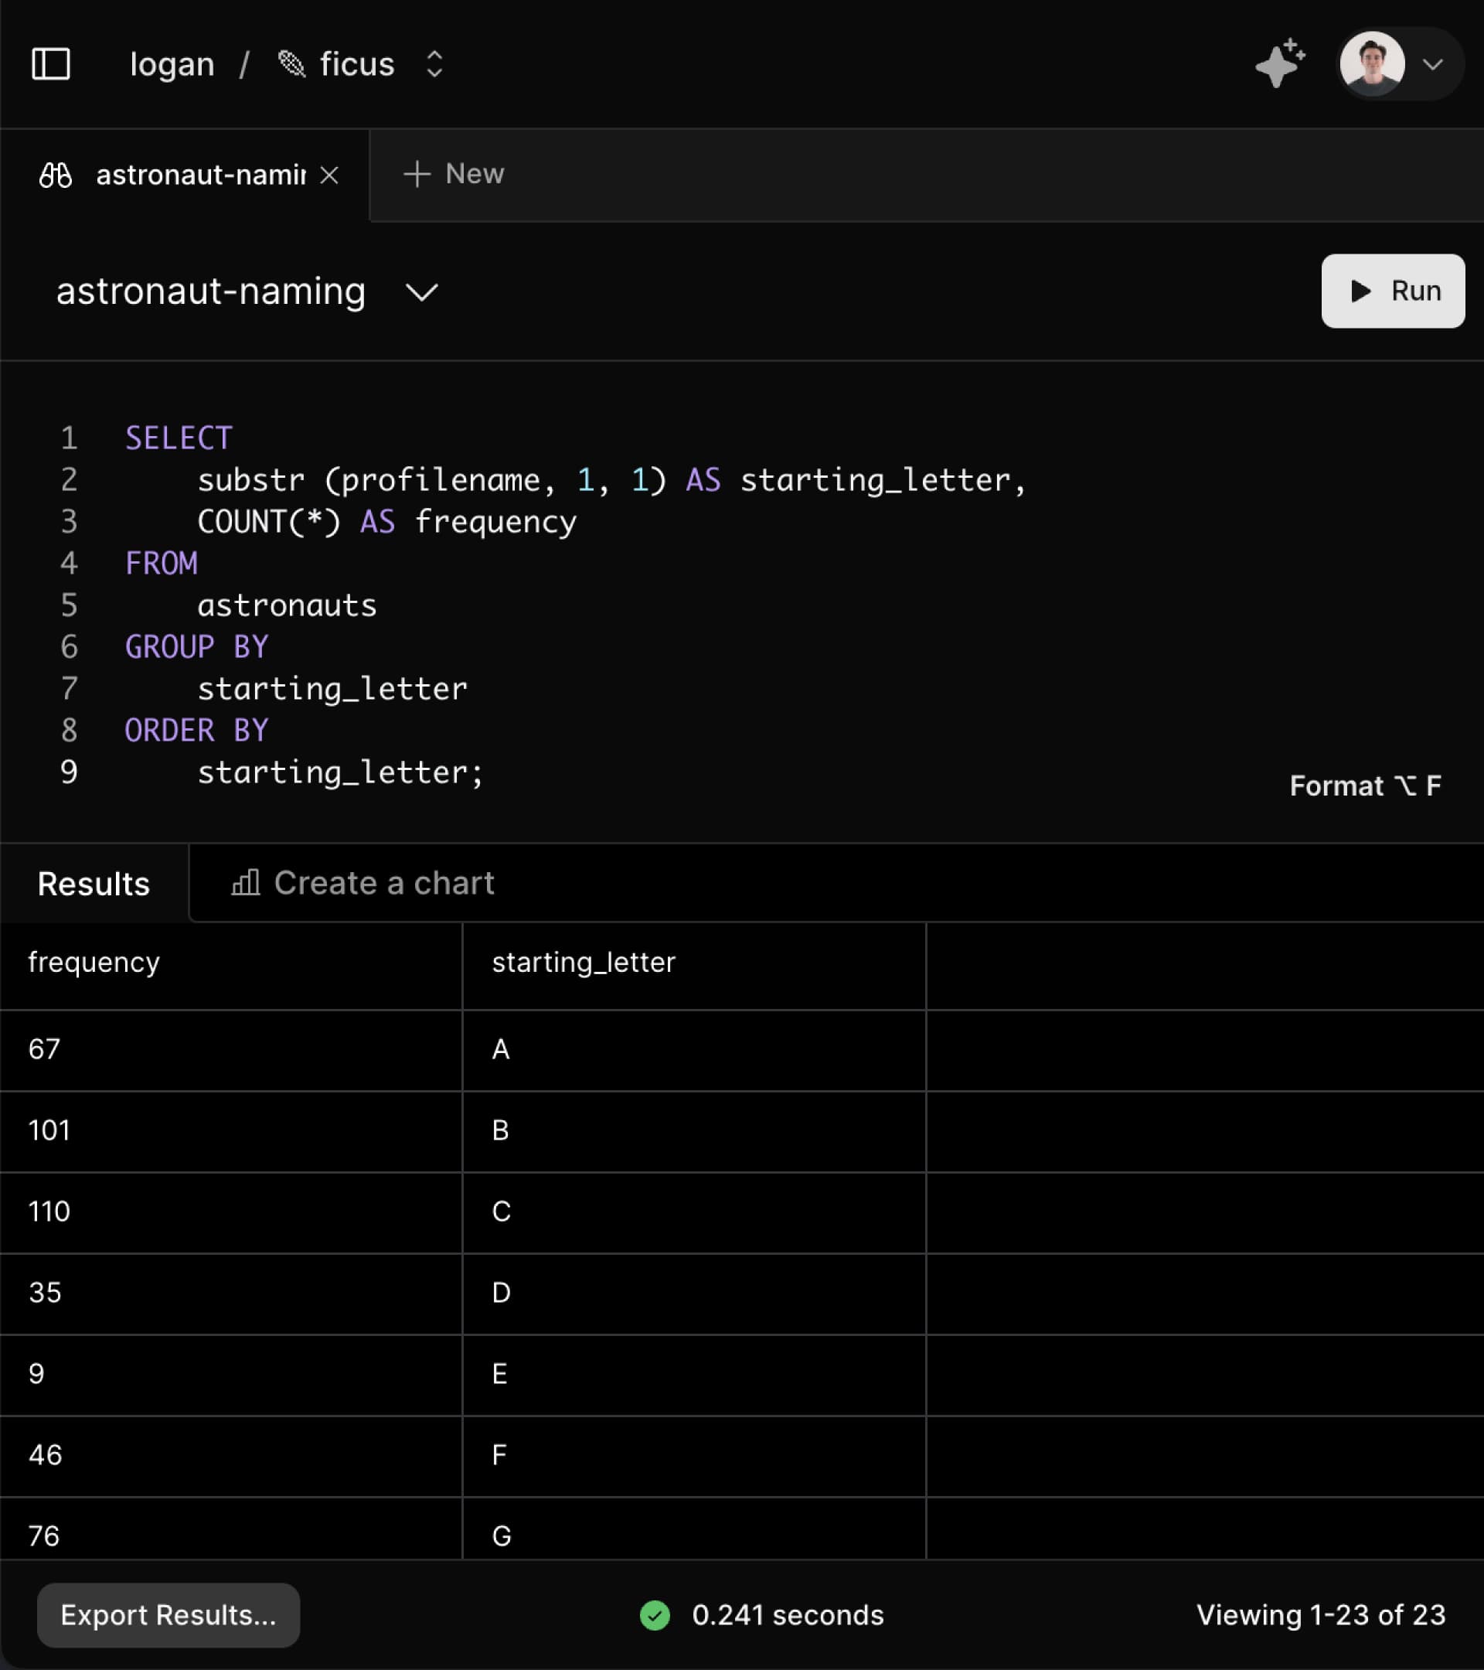The image size is (1484, 1670).
Task: Open the ficus database switcher arrows
Action: pyautogui.click(x=434, y=63)
